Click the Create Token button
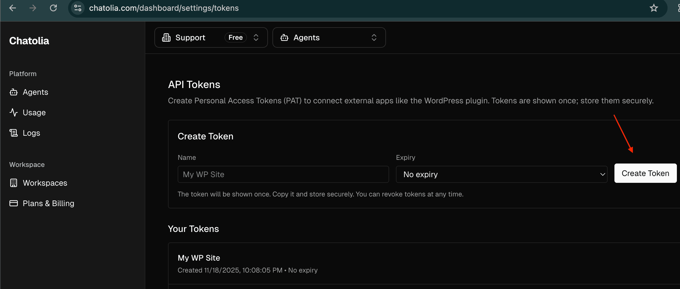 pos(645,173)
